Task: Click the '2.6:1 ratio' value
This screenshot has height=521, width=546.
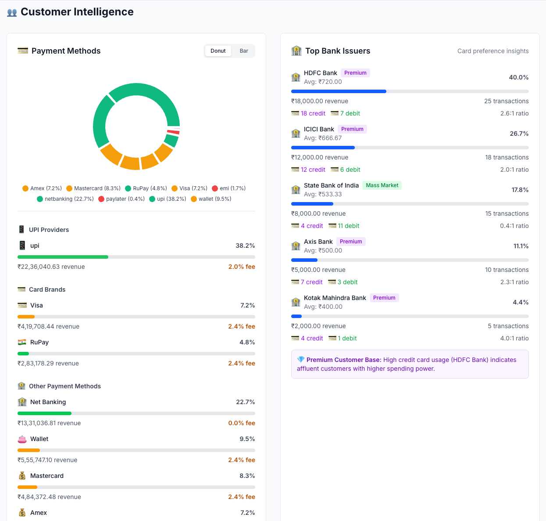Action: [x=514, y=113]
